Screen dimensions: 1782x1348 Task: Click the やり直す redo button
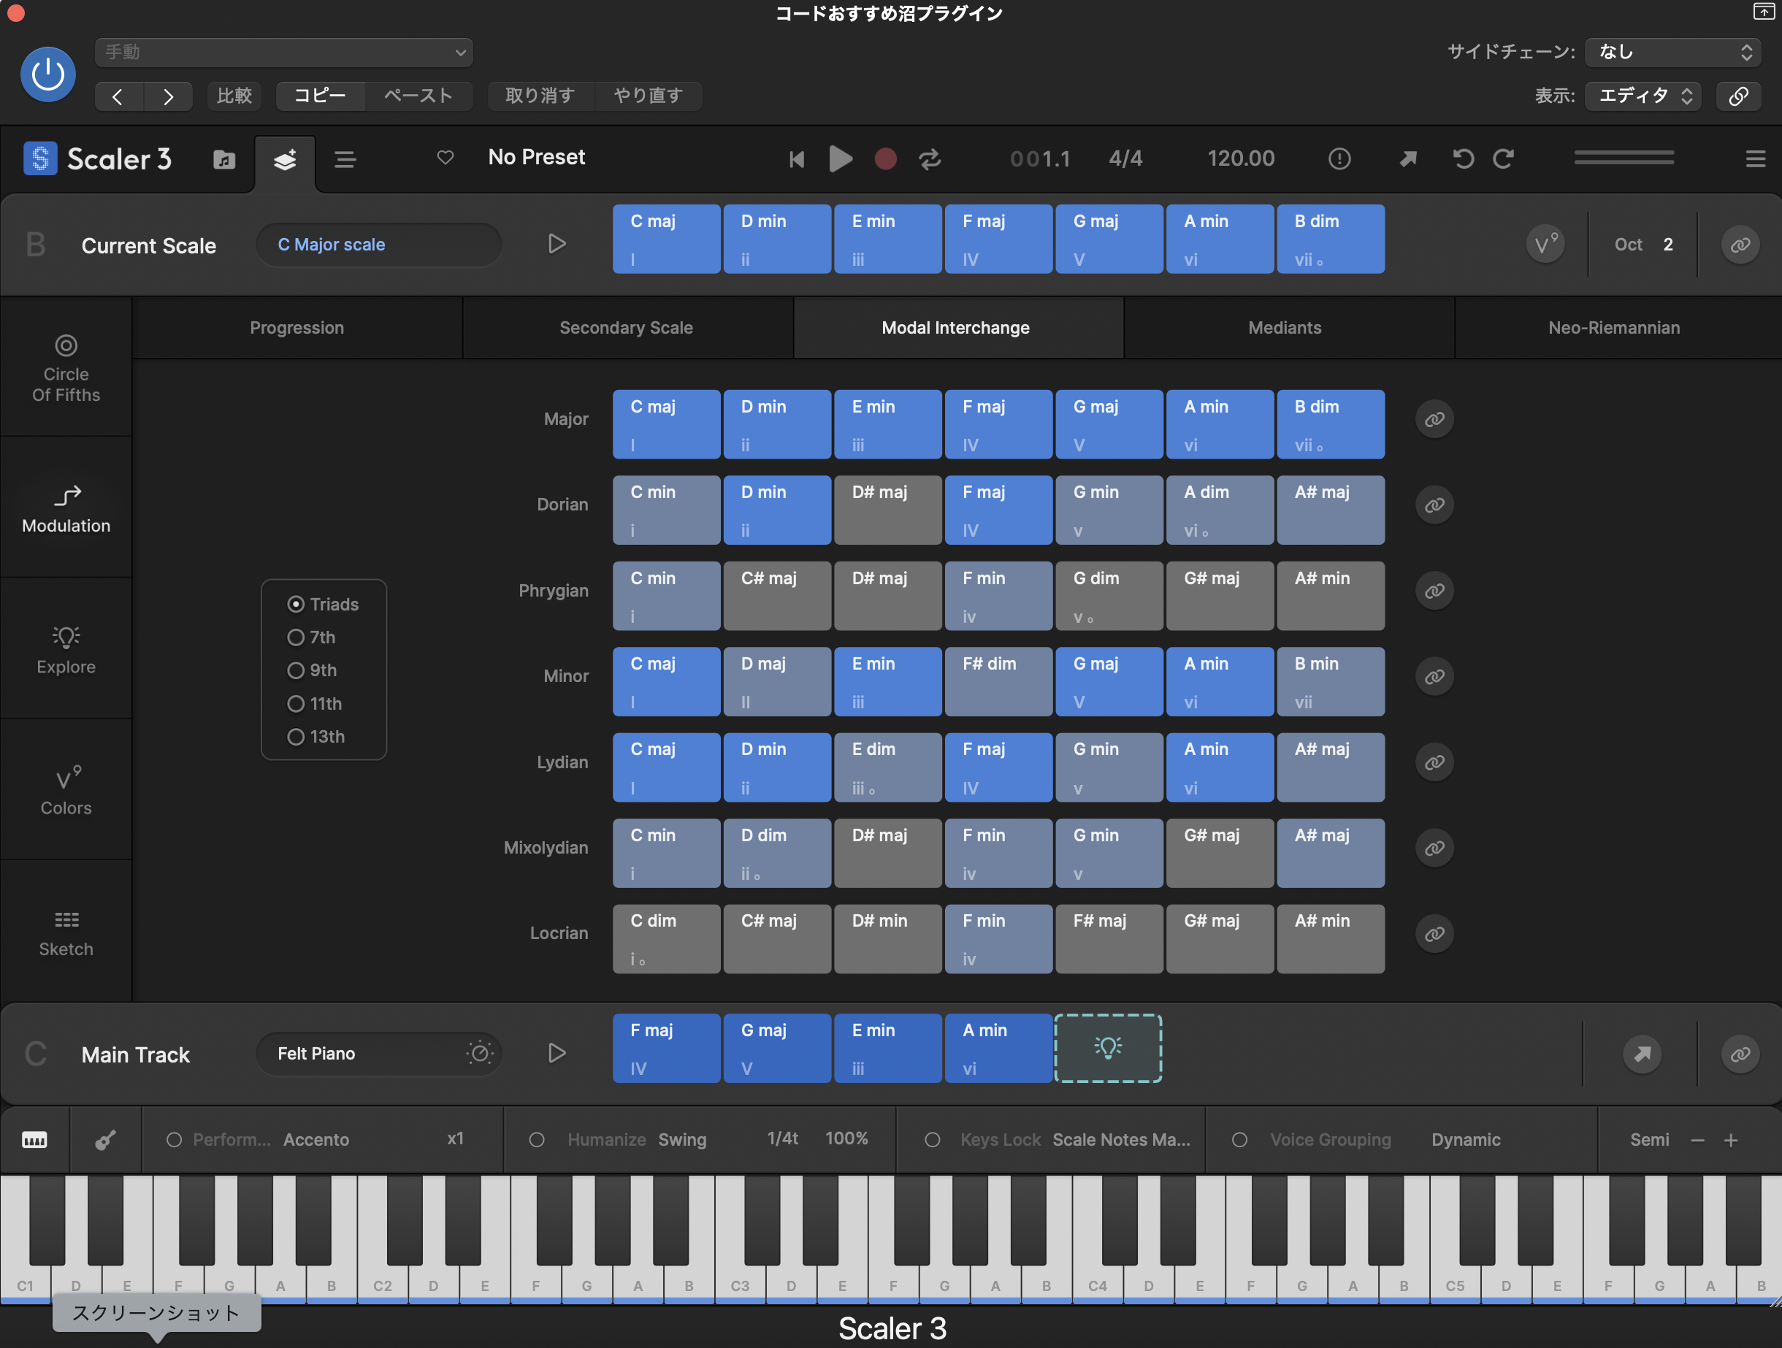point(649,96)
